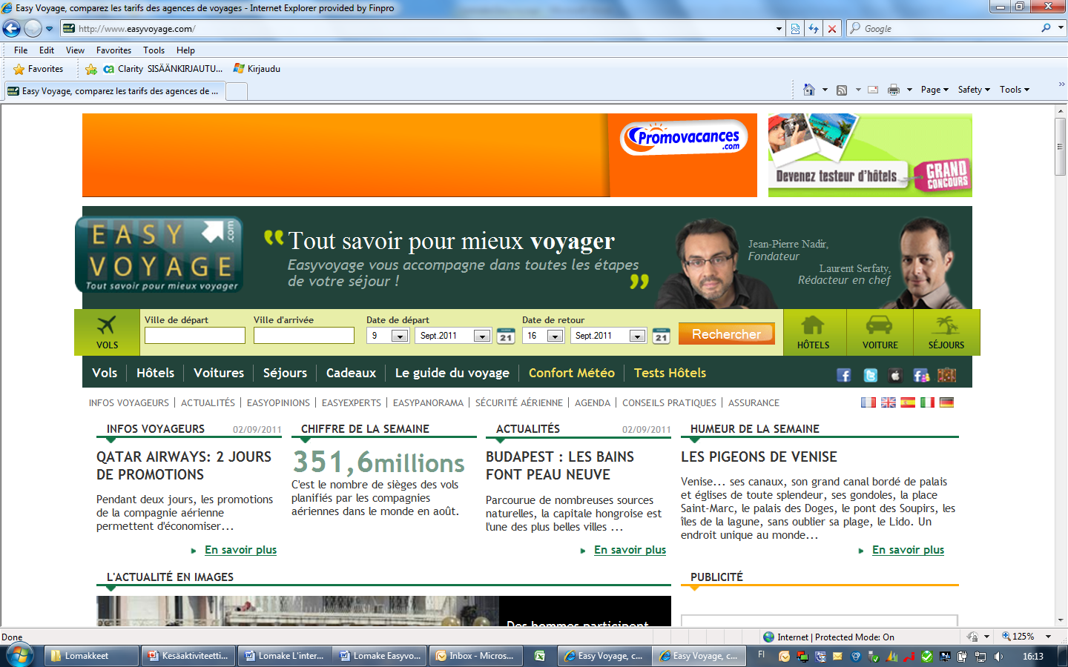
Task: Open the View menu
Action: click(75, 50)
